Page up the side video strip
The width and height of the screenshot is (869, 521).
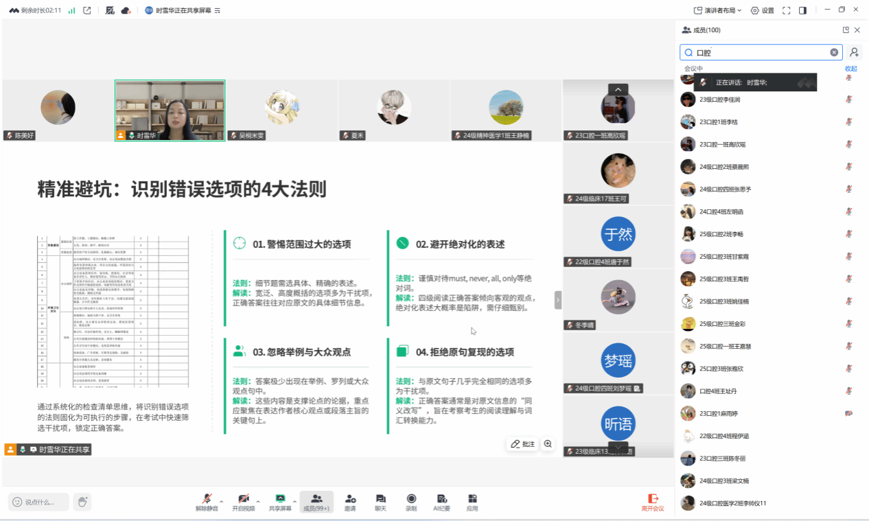(618, 89)
